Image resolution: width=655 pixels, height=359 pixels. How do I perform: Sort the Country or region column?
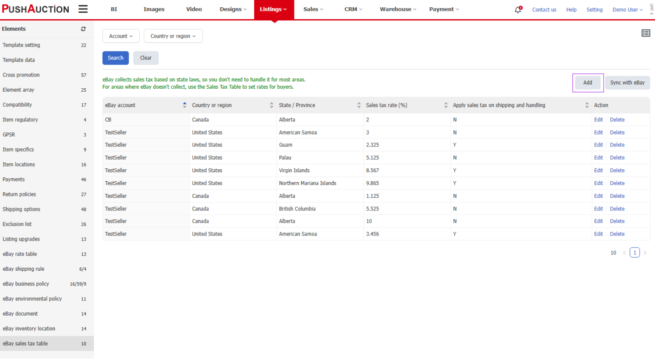(271, 105)
